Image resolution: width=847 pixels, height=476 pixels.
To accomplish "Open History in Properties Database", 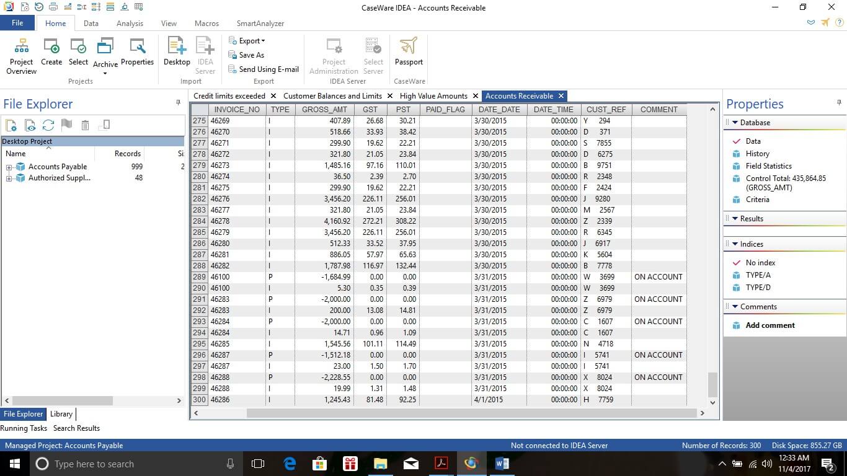I will point(757,154).
